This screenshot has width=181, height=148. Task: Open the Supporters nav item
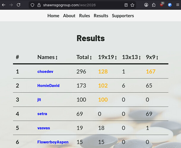pos(123,16)
